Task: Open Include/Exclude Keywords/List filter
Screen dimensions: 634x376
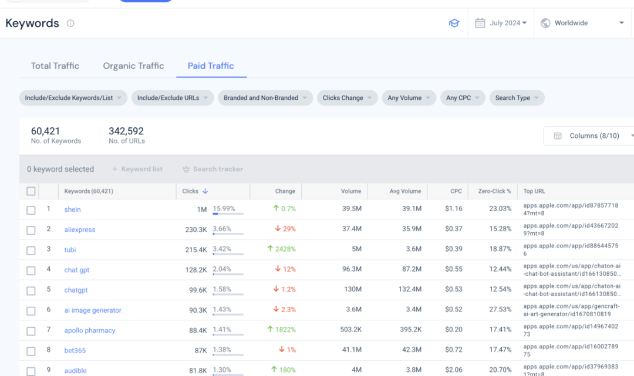Action: pos(73,98)
